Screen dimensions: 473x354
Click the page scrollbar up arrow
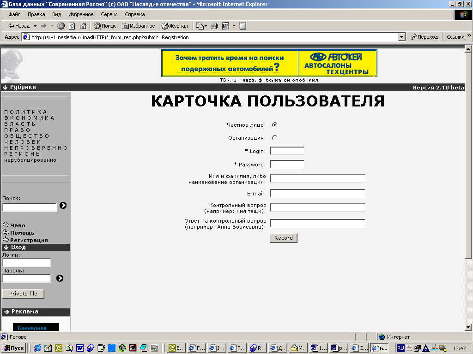click(468, 48)
